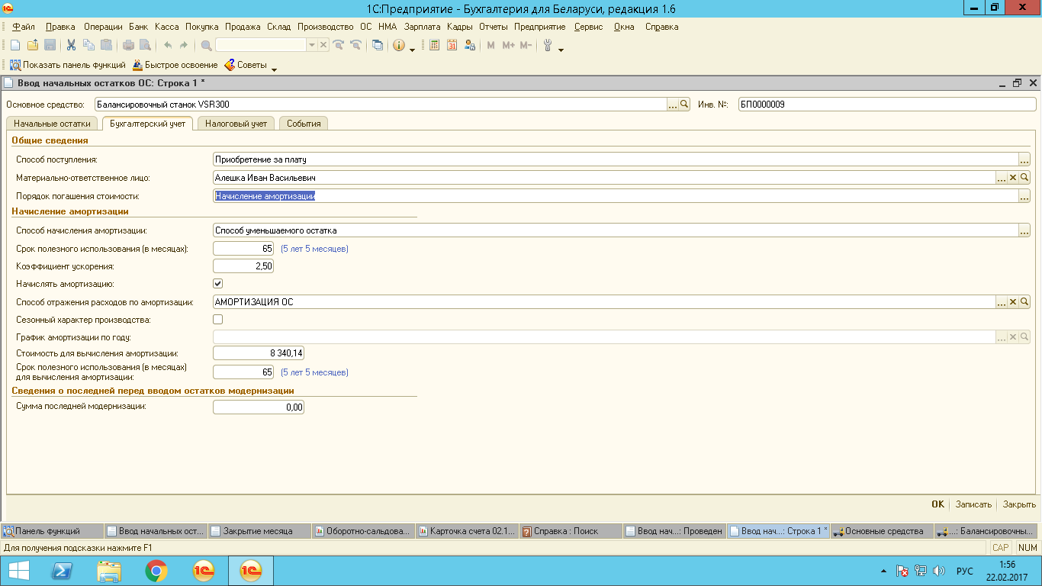Click the Коэффициент ускорения input field

243,266
